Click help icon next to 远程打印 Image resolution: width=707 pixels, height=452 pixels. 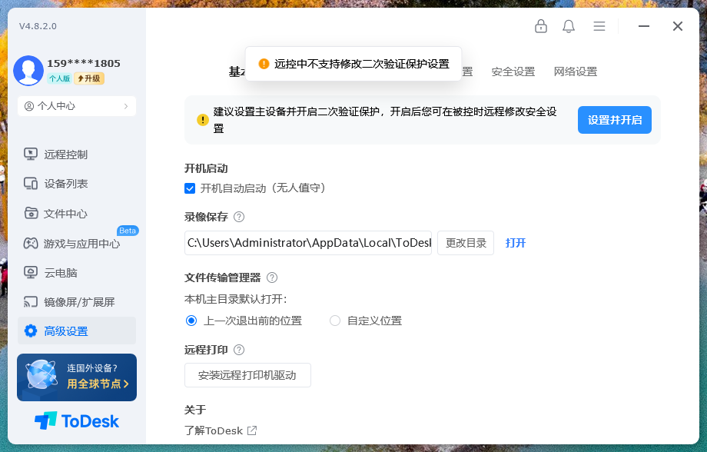239,350
